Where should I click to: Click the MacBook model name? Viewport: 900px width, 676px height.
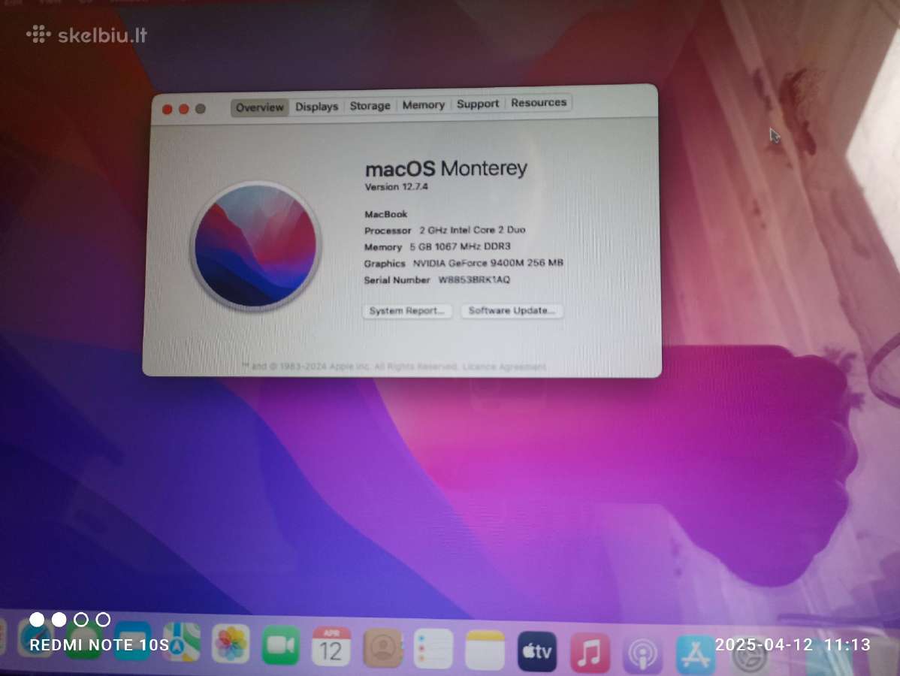coord(385,214)
